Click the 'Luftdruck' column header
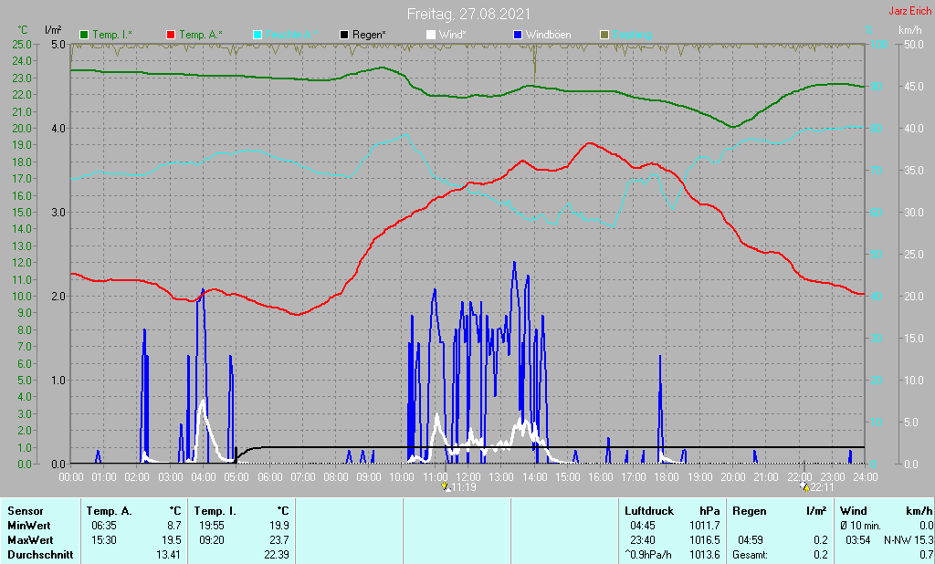The width and height of the screenshot is (935, 564). coord(649,511)
